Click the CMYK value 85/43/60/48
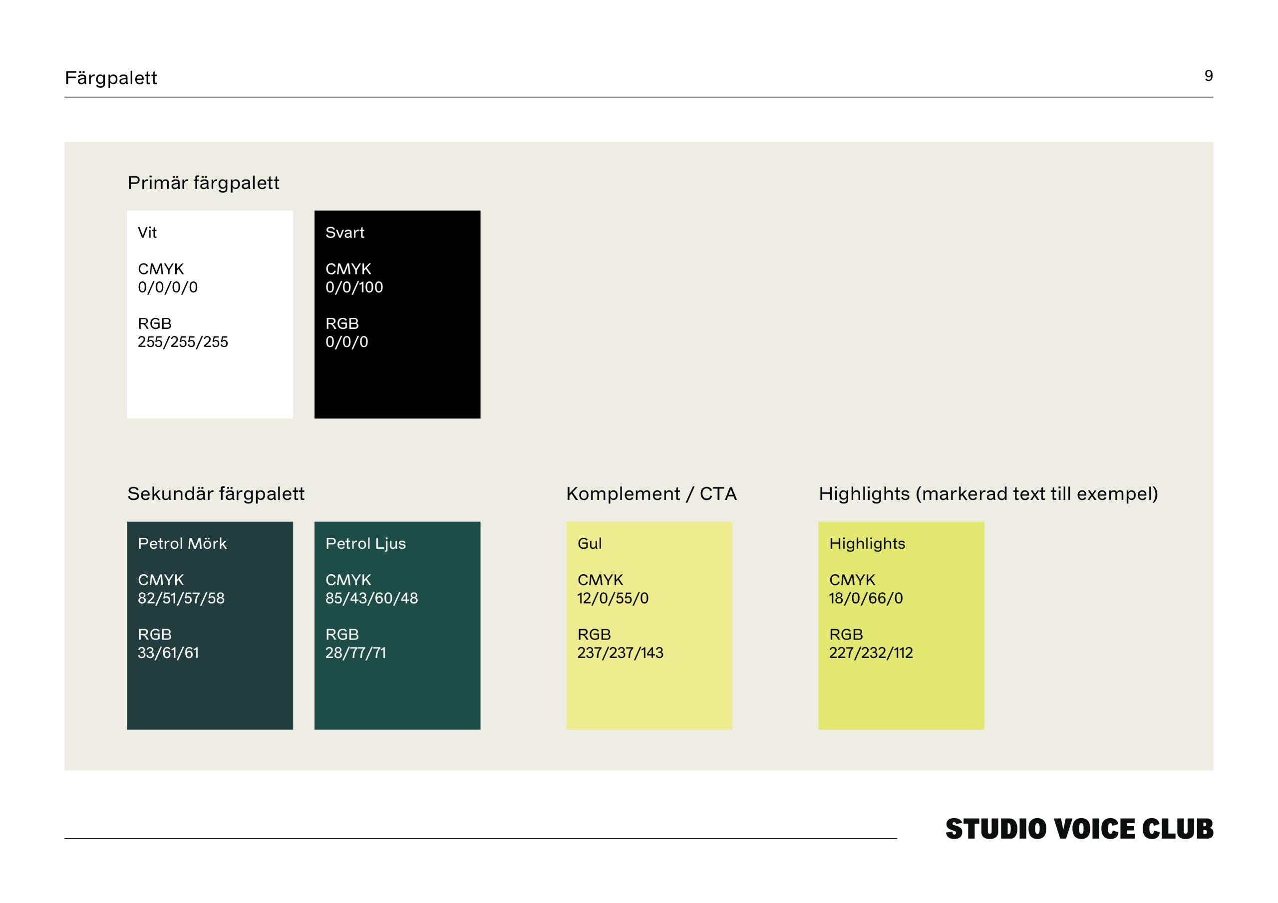This screenshot has height=903, width=1278. click(371, 598)
